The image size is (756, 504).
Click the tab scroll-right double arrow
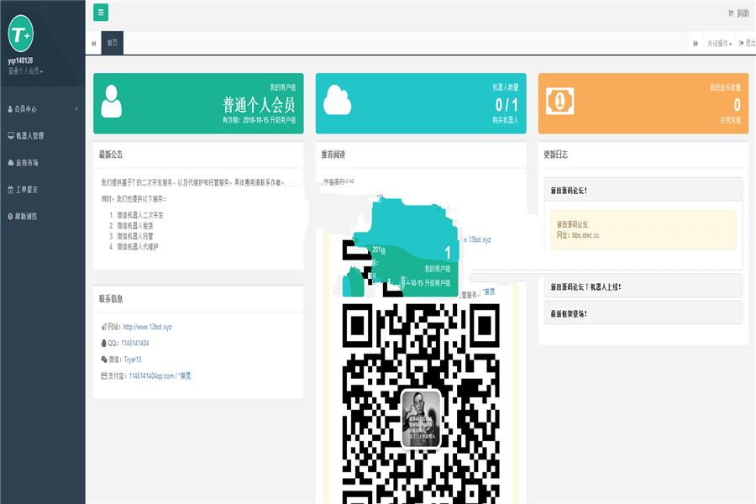[x=696, y=44]
